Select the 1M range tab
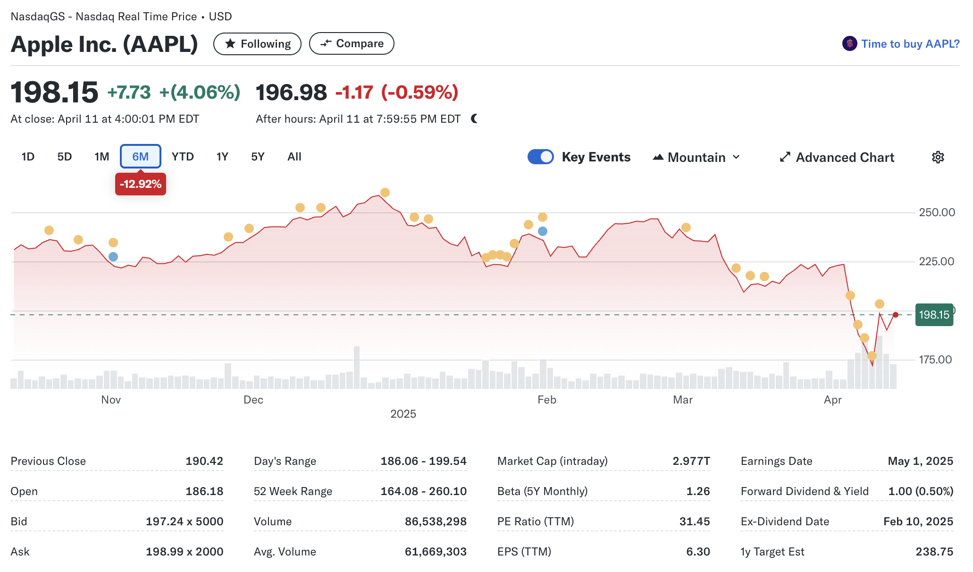Viewport: 973px width, 572px height. coord(101,157)
